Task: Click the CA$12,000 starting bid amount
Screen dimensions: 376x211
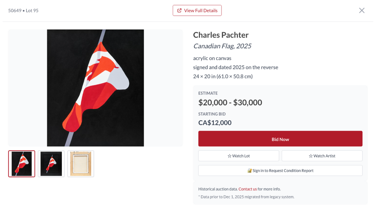Action: click(x=215, y=123)
